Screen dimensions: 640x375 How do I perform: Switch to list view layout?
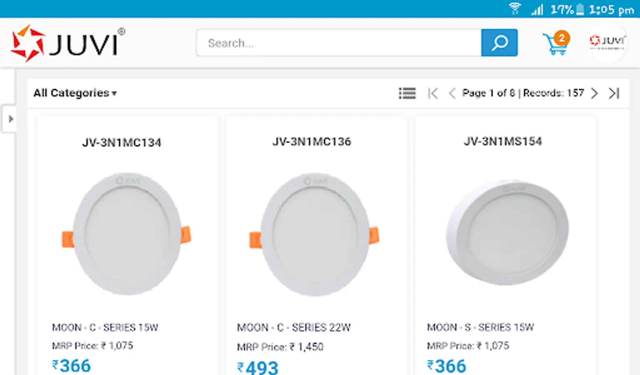coord(407,93)
